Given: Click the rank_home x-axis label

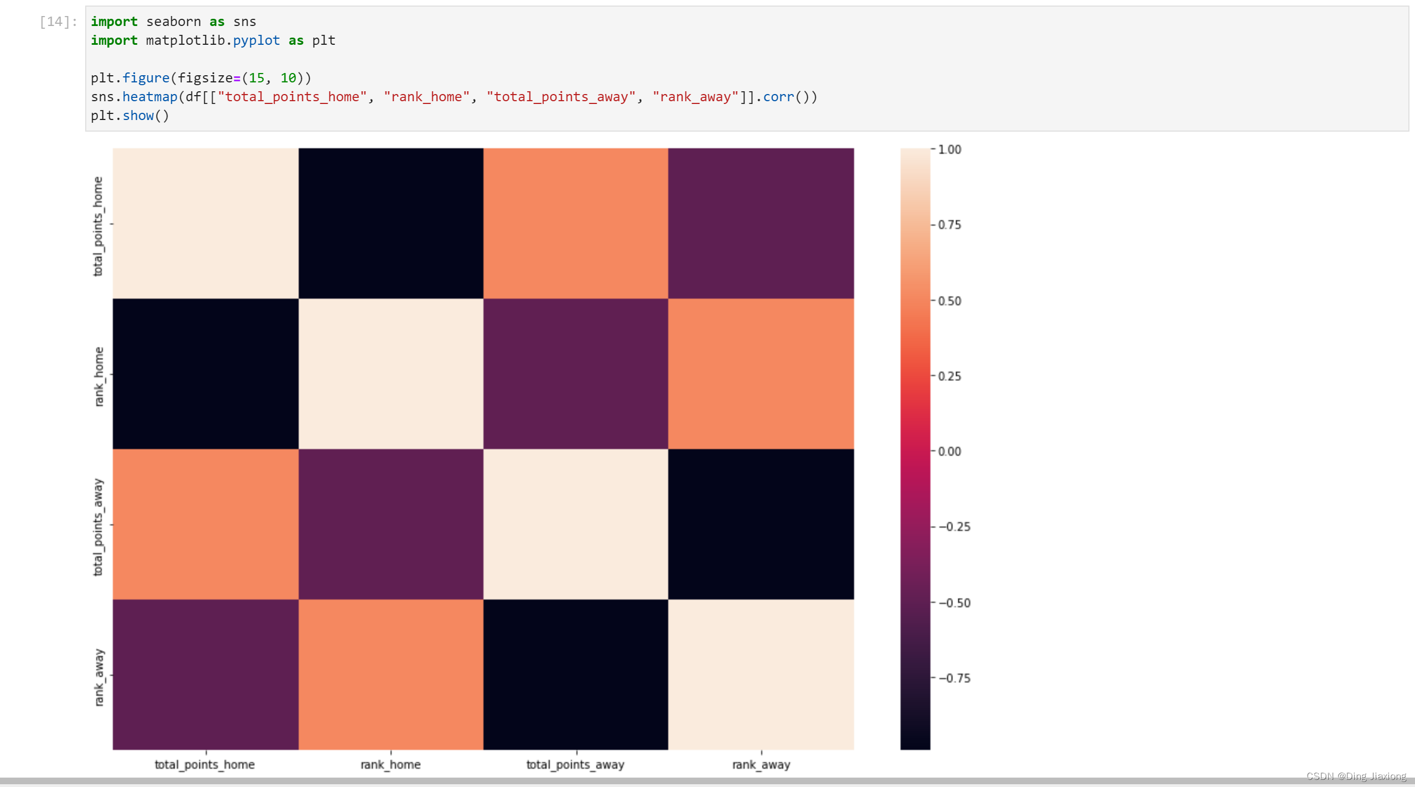Looking at the screenshot, I should (391, 765).
